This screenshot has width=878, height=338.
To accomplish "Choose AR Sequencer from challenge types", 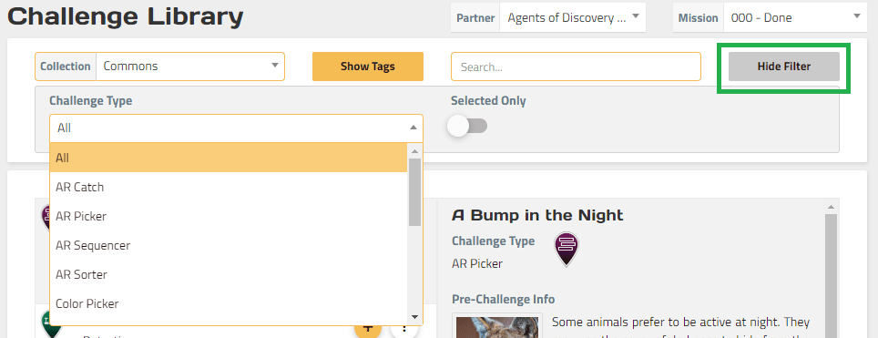I will coord(229,245).
